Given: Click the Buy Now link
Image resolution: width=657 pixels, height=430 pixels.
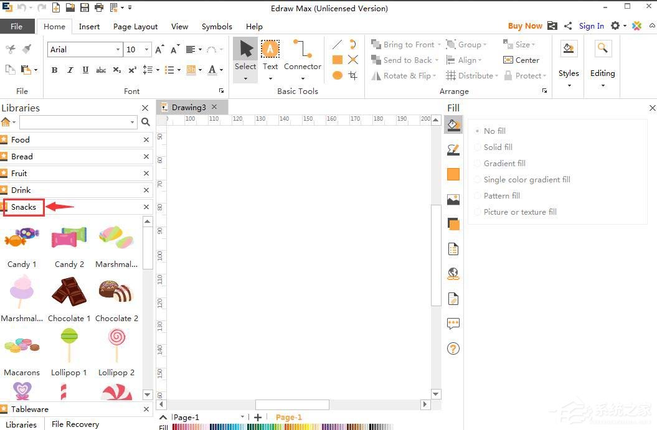Looking at the screenshot, I should tap(524, 26).
